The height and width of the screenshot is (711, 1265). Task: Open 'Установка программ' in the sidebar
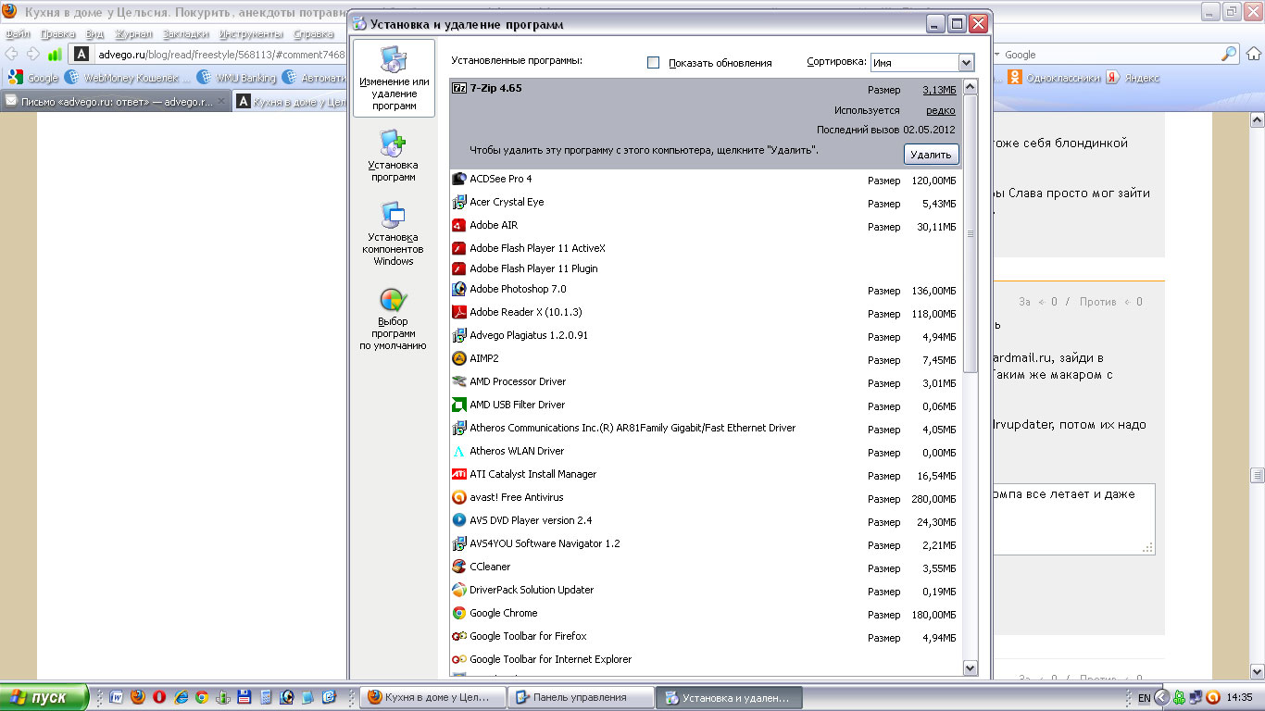[x=394, y=156]
